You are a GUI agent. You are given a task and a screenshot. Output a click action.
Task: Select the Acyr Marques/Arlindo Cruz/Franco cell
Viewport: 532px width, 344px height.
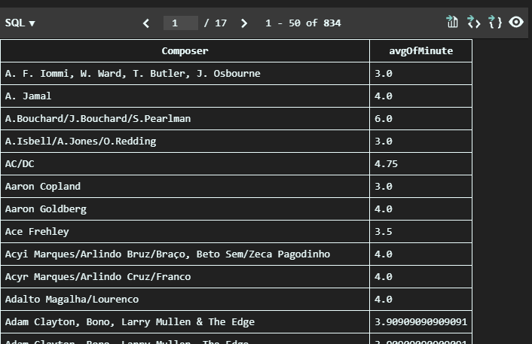tap(185, 277)
